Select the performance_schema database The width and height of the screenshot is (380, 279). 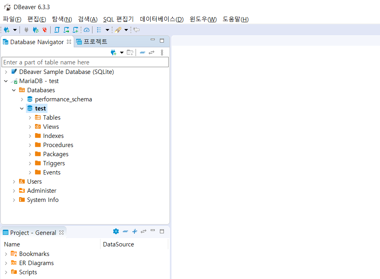(x=63, y=99)
